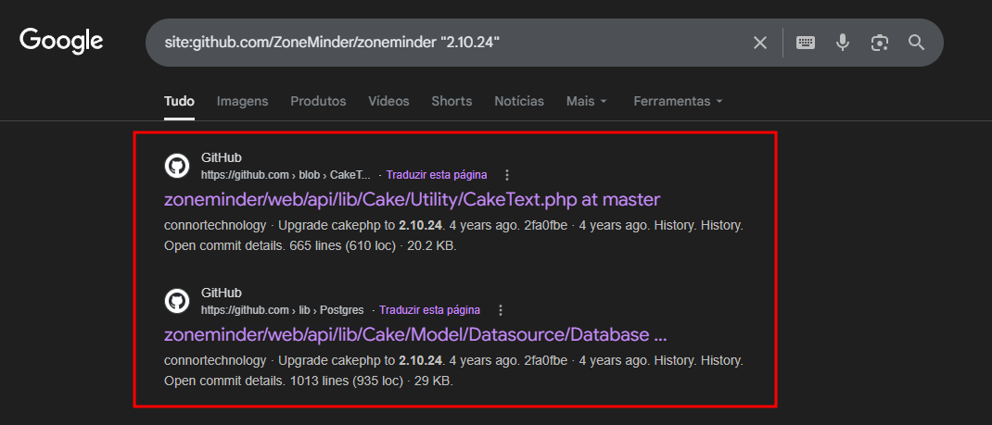The image size is (992, 425).
Task: Click the github.com › blob › CakeT... breadcrumb URL
Action: click(286, 174)
